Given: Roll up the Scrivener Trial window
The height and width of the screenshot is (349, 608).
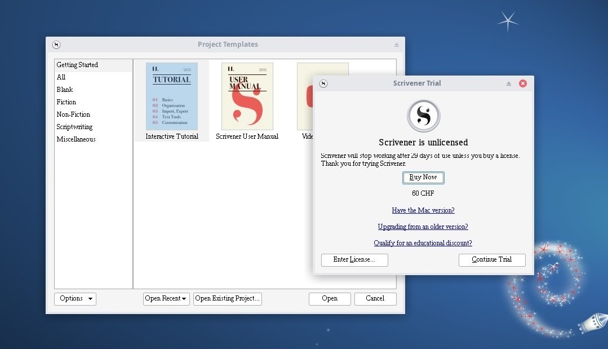Looking at the screenshot, I should tap(509, 83).
